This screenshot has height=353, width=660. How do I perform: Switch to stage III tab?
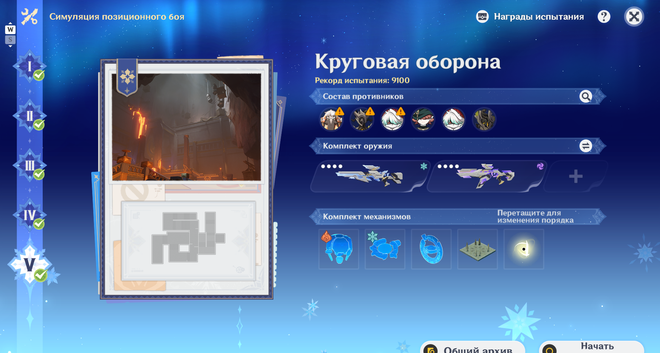point(30,166)
